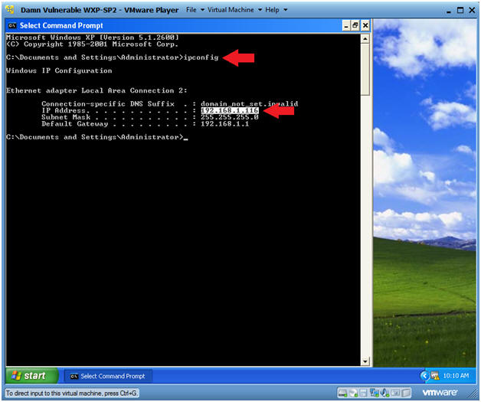Click the DNS suffix domain_not_set.invalid text
This screenshot has width=481, height=402.
tap(250, 103)
